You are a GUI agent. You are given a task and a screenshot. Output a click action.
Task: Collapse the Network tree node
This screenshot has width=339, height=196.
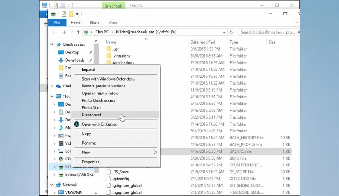click(52, 185)
